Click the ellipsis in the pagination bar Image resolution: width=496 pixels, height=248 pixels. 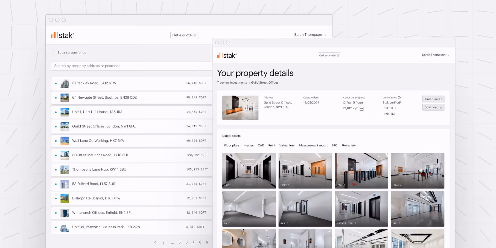172,242
